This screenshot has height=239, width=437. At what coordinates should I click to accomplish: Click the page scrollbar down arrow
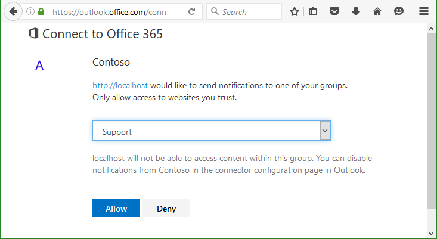pyautogui.click(x=432, y=233)
